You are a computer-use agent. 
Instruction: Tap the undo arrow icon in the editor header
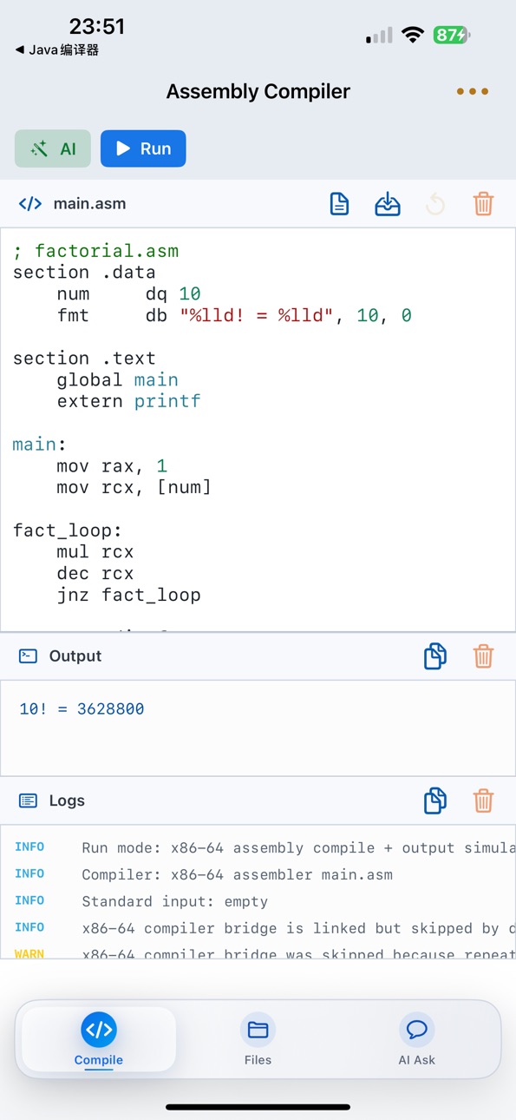pos(435,204)
